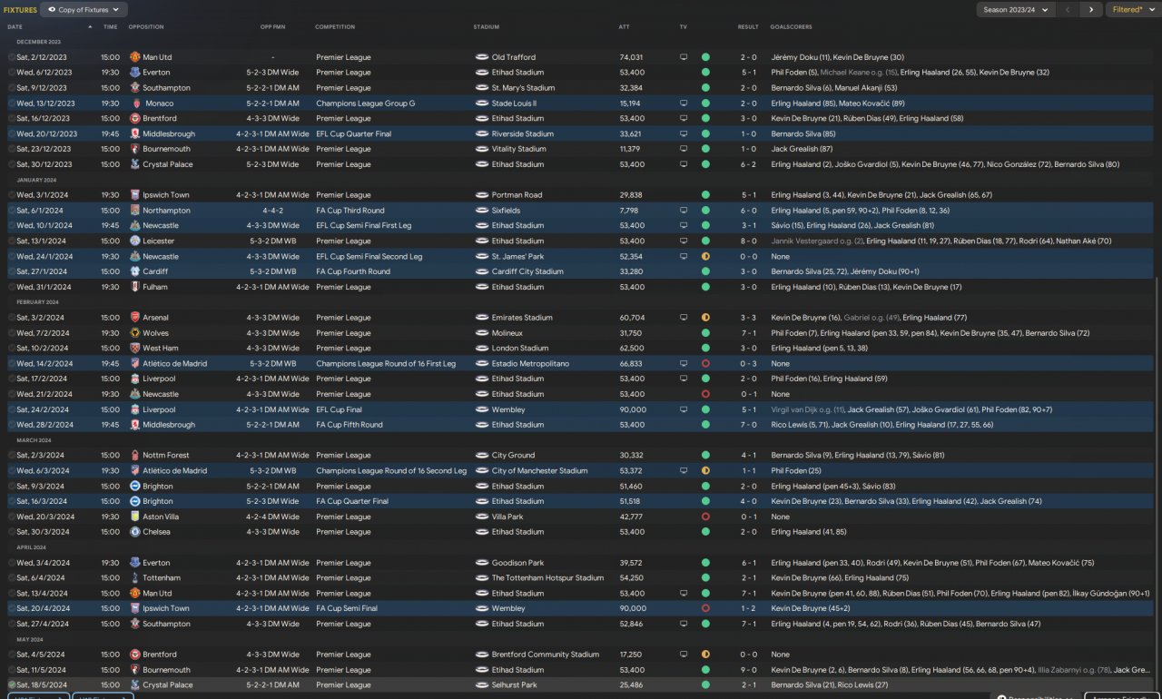The height and width of the screenshot is (699, 1162).
Task: Sort by the Result column header
Action: tap(748, 27)
